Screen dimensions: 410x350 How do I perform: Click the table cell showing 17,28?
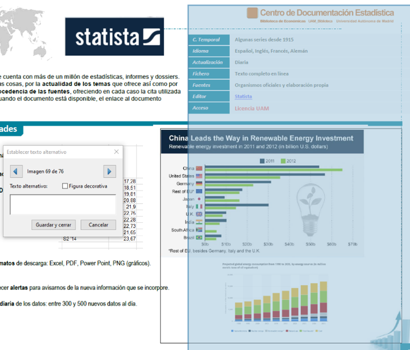click(x=130, y=181)
